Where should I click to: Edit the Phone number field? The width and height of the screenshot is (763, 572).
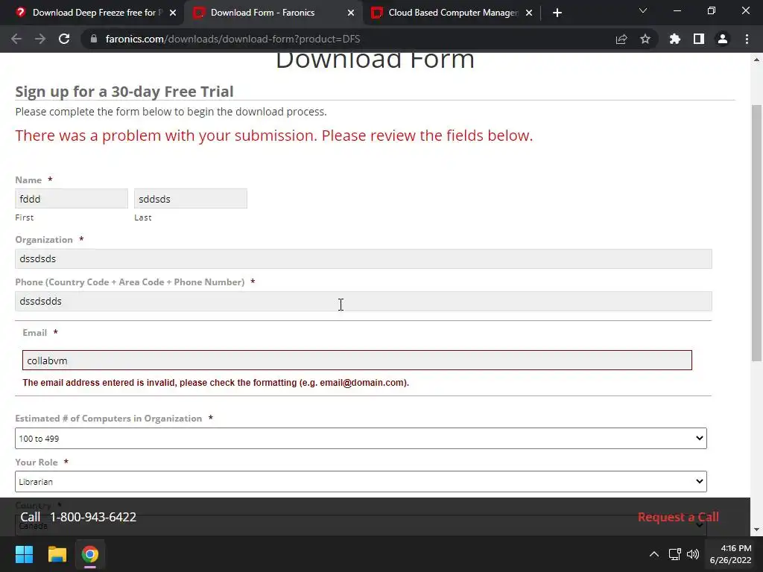364,301
